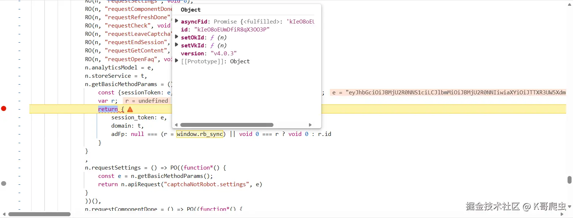Click the n.requestComponentDone assignment line
The width and height of the screenshot is (573, 218).
pyautogui.click(x=163, y=209)
